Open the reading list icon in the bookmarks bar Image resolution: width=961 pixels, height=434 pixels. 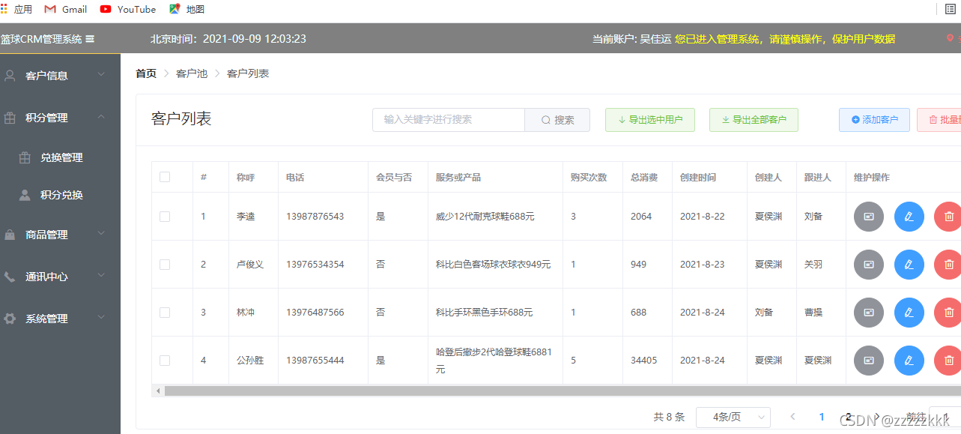point(951,9)
